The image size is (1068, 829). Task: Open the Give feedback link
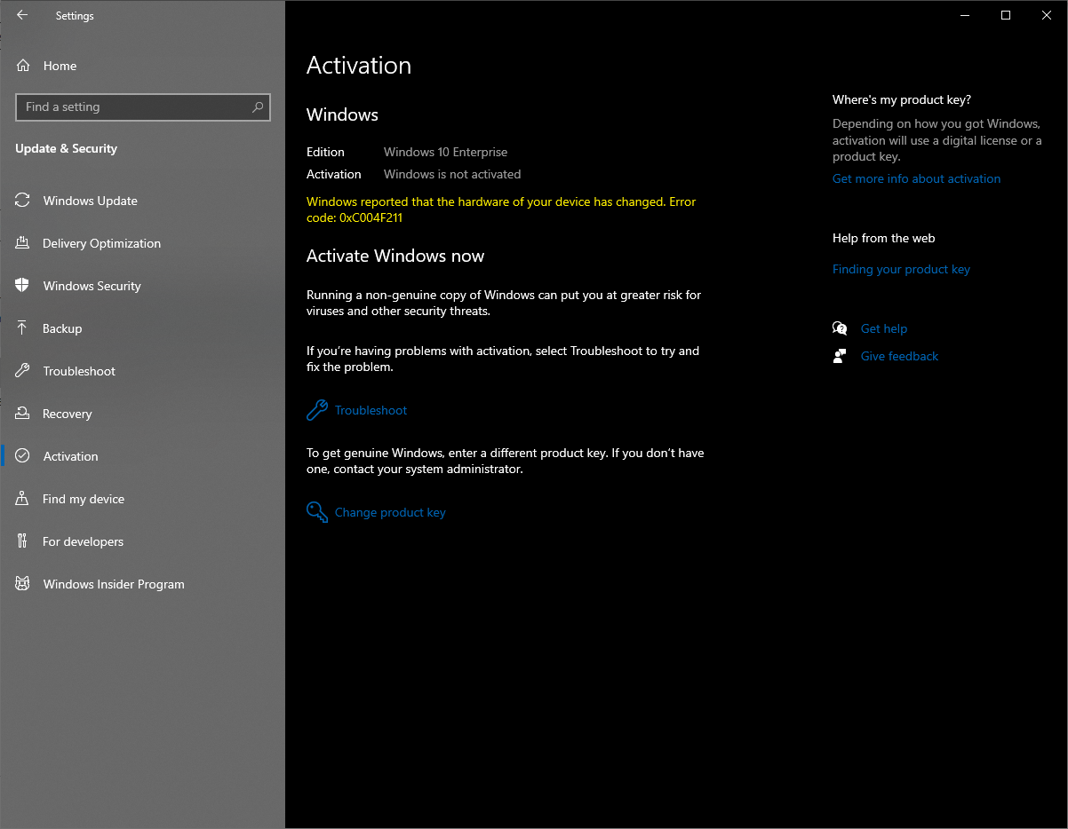pyautogui.click(x=899, y=356)
